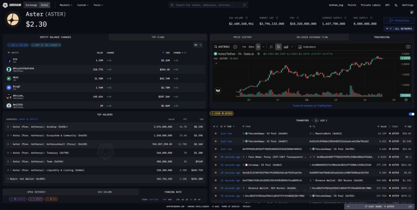Viewport: 417px width, 210px height.
Task: Click the MEXC entity icon
Action: (x=9, y=79)
